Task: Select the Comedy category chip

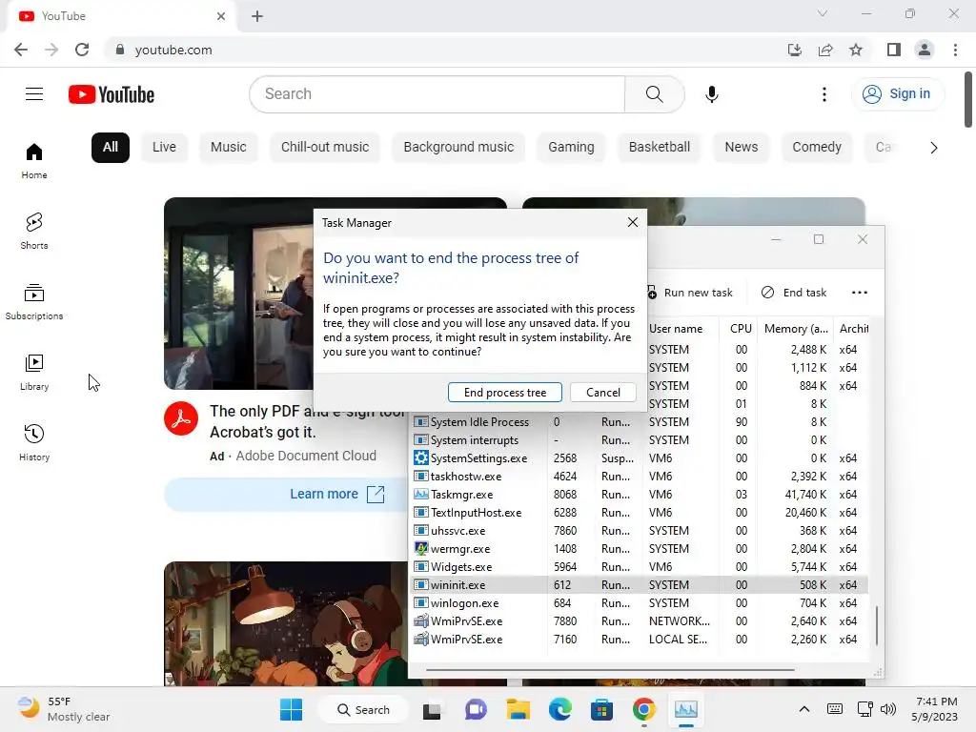Action: pos(817,148)
